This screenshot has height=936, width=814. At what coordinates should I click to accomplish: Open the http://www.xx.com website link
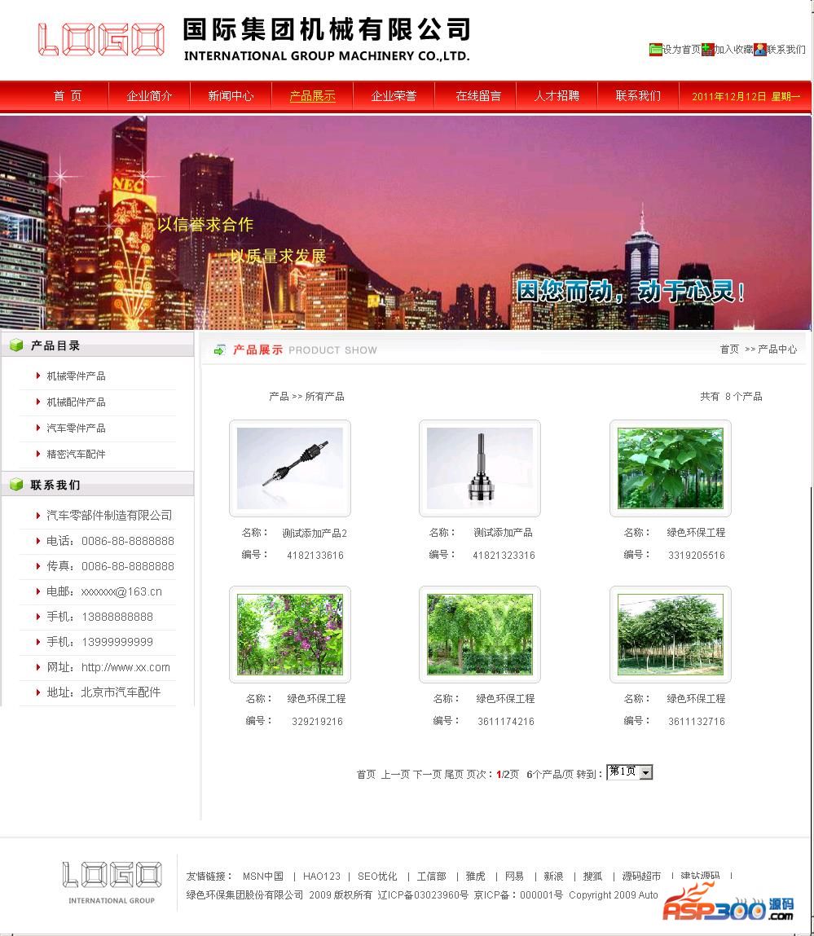[x=125, y=667]
